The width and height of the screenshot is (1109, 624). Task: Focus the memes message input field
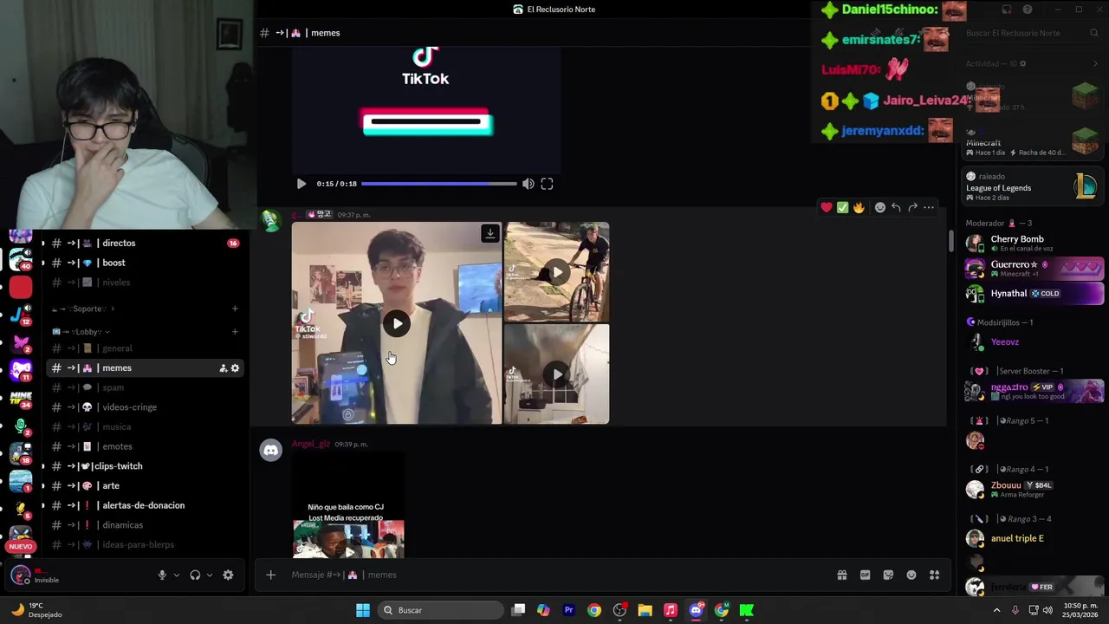[x=554, y=575]
